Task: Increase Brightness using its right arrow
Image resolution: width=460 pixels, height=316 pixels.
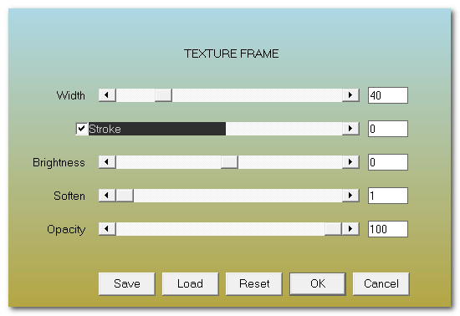Action: pyautogui.click(x=350, y=162)
